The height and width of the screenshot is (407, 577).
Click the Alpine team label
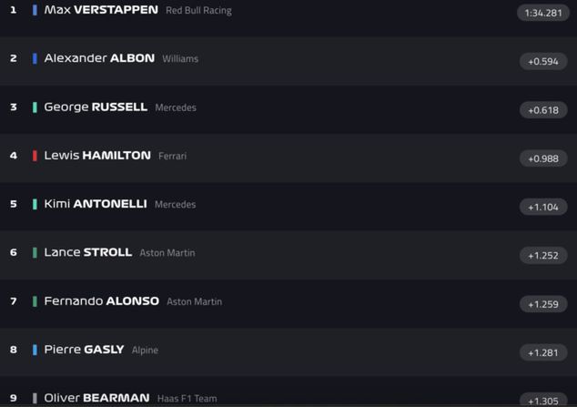click(145, 350)
